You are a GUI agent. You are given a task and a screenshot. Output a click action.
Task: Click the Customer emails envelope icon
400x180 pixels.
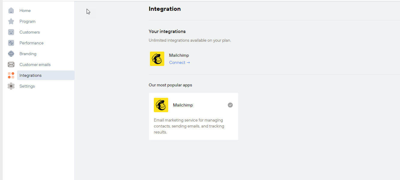click(11, 64)
